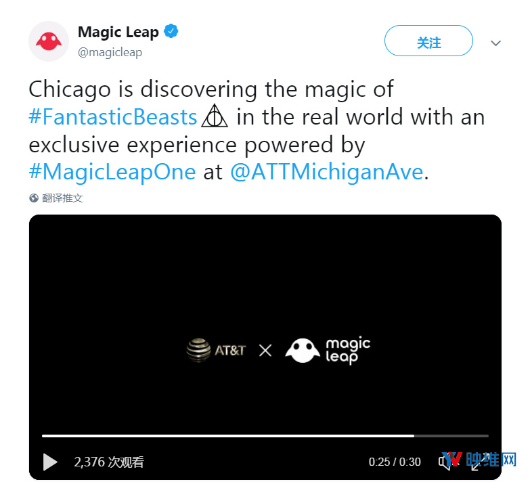The width and height of the screenshot is (532, 482).
Task: Click the Magic Leap display name
Action: (118, 32)
